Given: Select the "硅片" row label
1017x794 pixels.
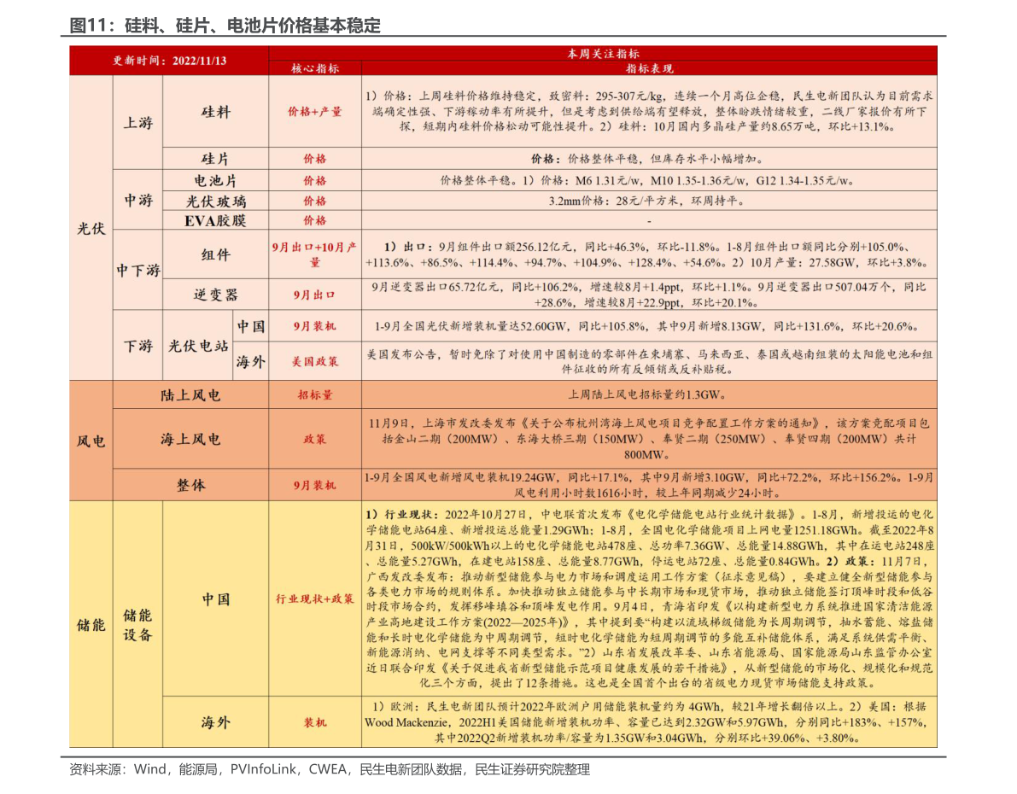Looking at the screenshot, I should pyautogui.click(x=215, y=159).
